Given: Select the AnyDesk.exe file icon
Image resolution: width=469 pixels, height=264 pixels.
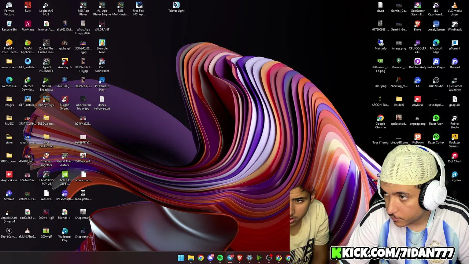Looking at the screenshot, I should point(9,176).
